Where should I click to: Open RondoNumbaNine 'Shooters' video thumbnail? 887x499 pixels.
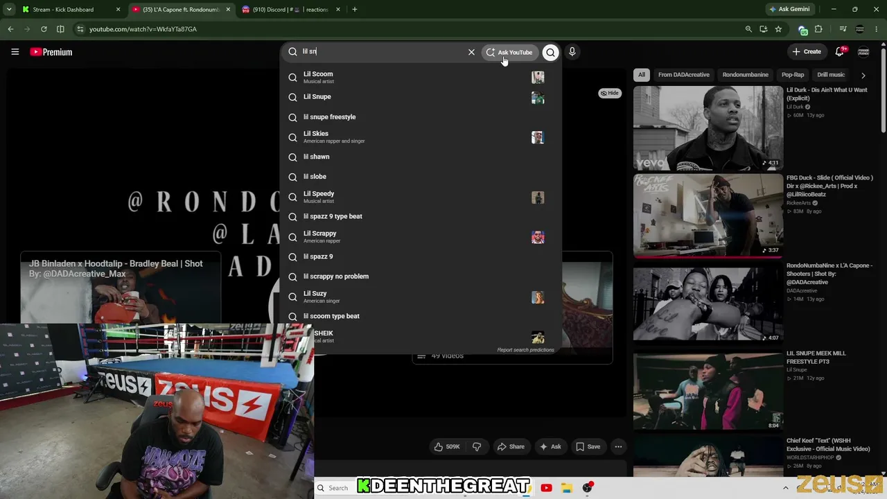point(708,304)
